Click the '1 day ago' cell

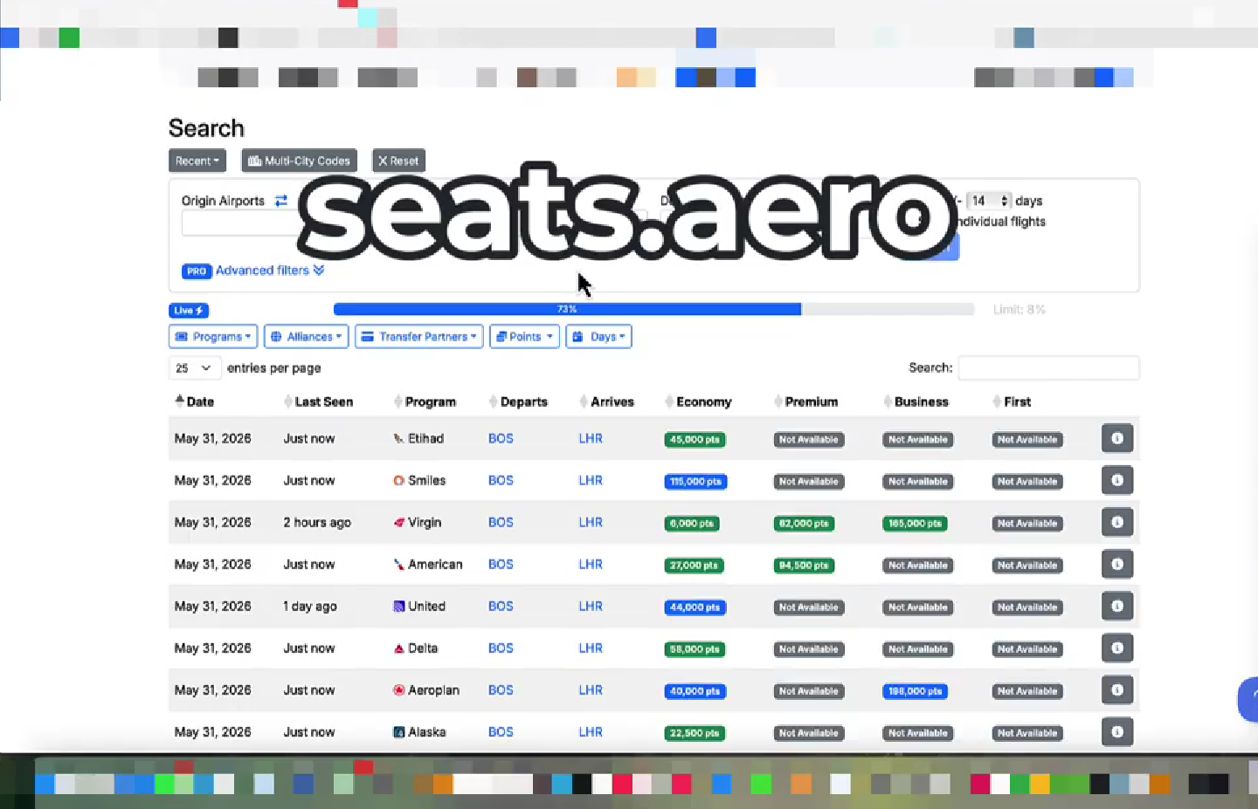click(310, 606)
